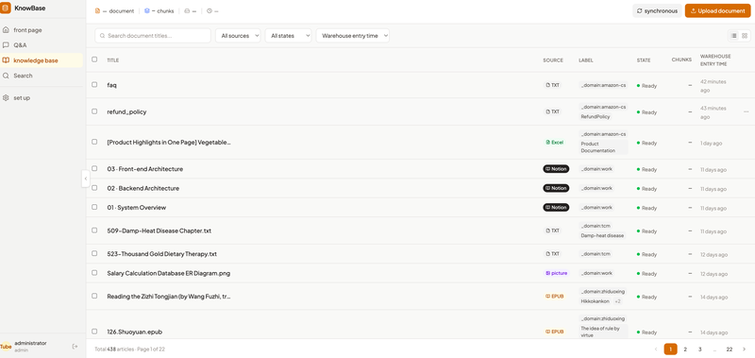Open 02 - Backend Architecture document

coord(143,188)
